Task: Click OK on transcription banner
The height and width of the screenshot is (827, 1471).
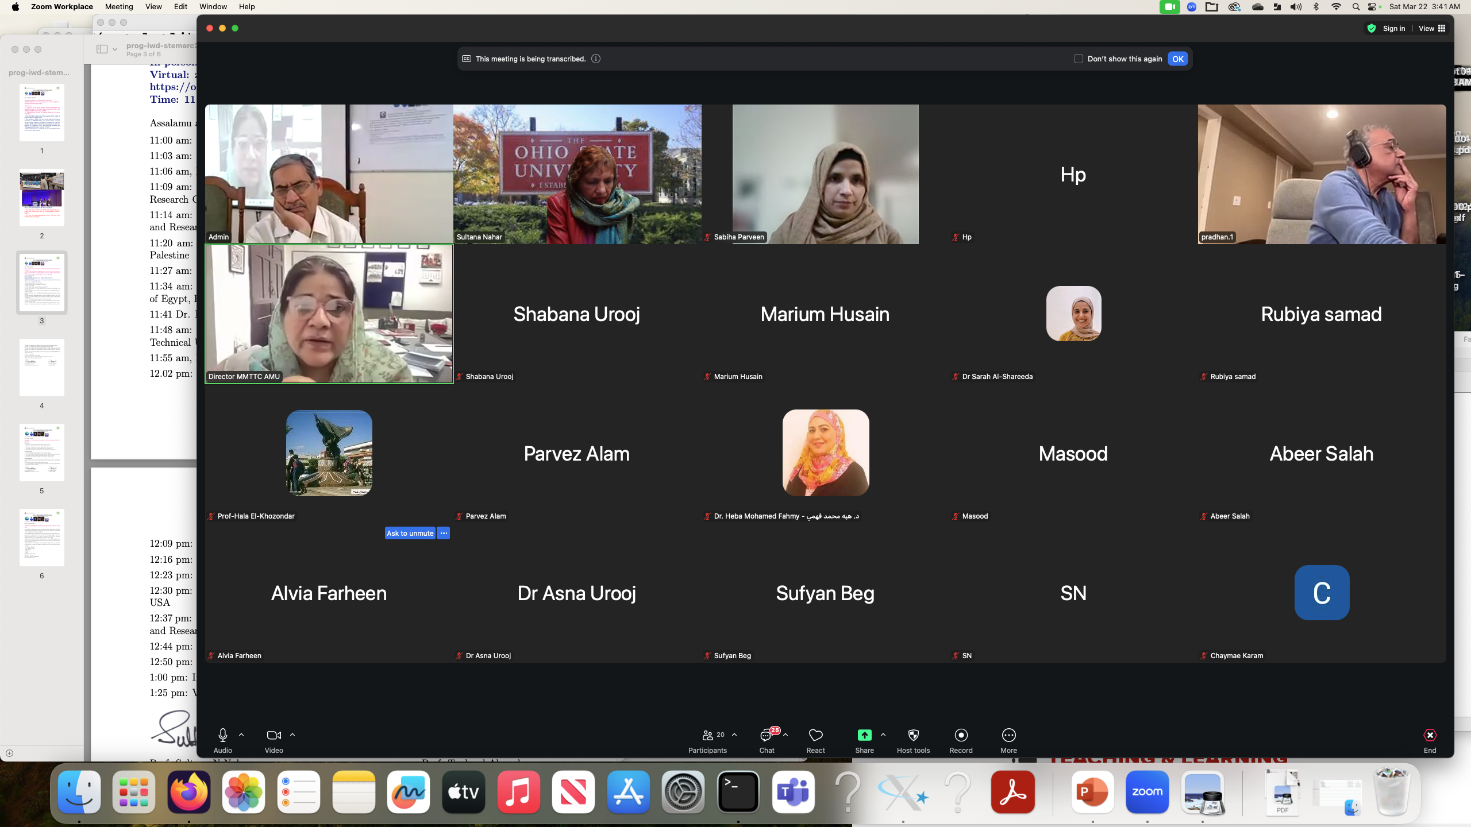Action: coord(1177,59)
